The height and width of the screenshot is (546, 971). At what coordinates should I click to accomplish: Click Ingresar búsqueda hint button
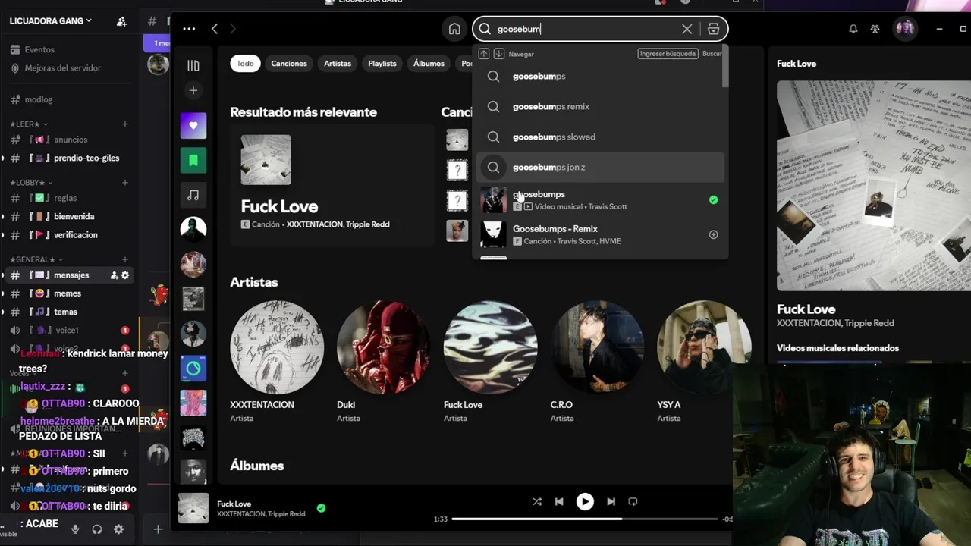[668, 54]
